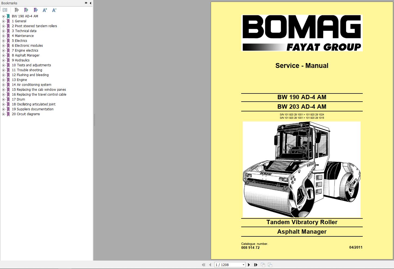
Task: Open the 17 Drum bookmark
Action: [x=18, y=99]
